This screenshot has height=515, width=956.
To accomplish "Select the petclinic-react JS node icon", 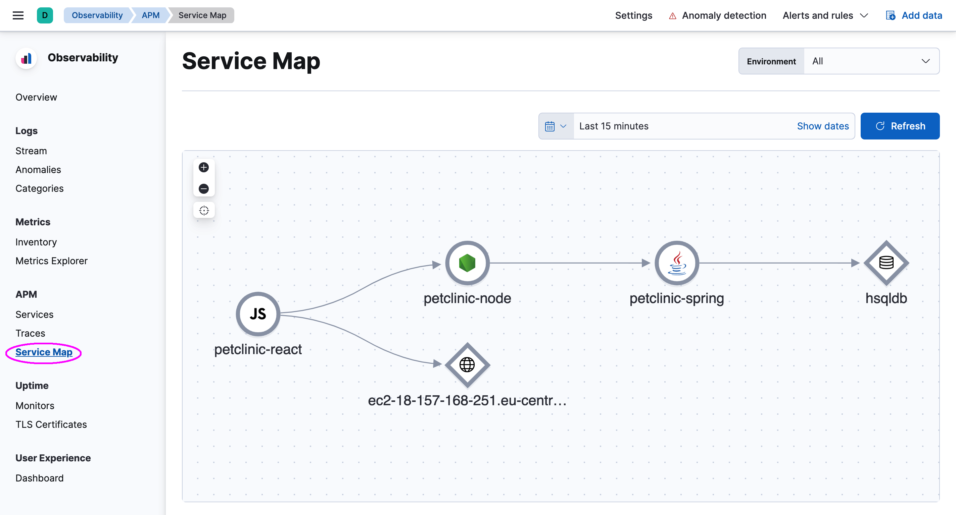I will coord(258,314).
